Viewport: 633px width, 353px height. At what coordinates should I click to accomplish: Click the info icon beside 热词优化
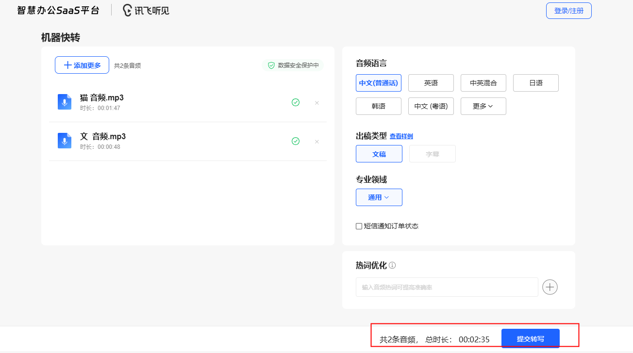tap(392, 265)
